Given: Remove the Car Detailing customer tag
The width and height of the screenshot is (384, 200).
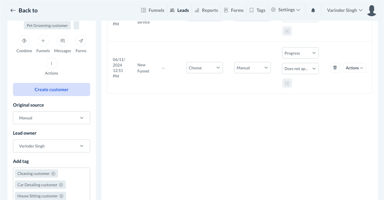Looking at the screenshot, I should (x=61, y=185).
